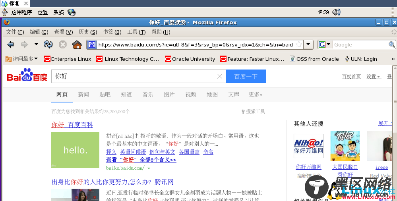Open the URL bar history dropdown
The width and height of the screenshot is (397, 201).
coord(308,44)
